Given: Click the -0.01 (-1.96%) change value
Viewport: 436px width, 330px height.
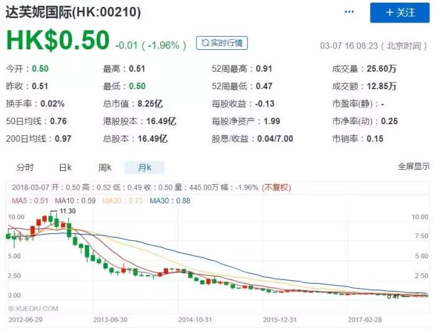Looking at the screenshot, I should coord(151,45).
